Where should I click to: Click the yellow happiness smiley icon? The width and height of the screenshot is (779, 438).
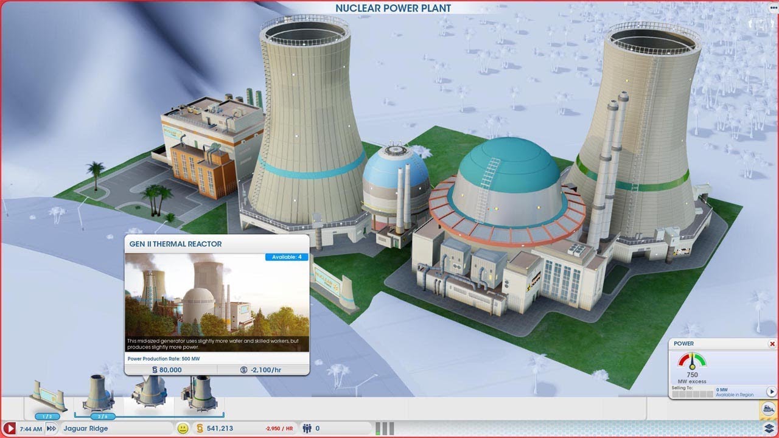point(183,428)
